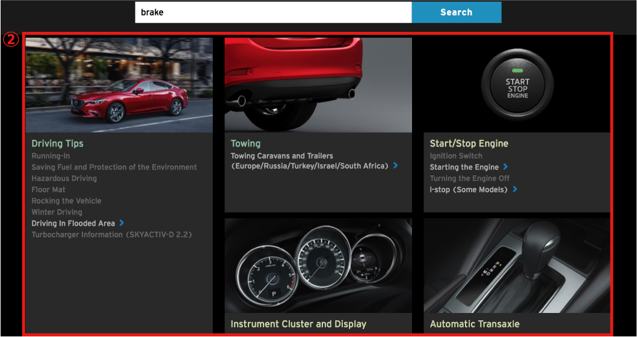The image size is (637, 337).
Task: Click the search field containing 'brake'
Action: 273,12
